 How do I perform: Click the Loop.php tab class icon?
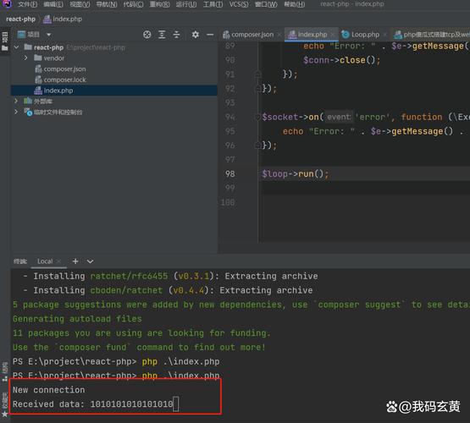tap(346, 35)
